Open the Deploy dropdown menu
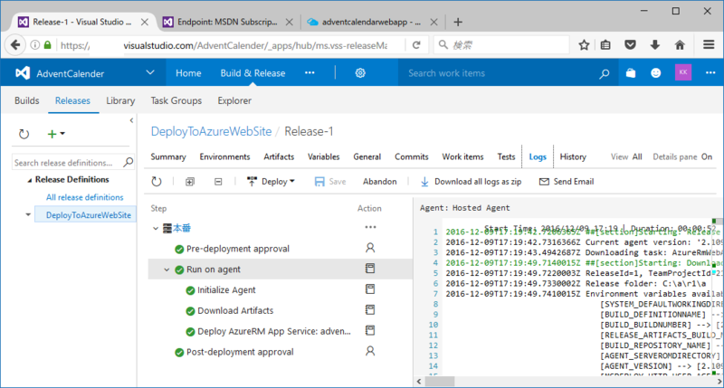 [x=271, y=181]
